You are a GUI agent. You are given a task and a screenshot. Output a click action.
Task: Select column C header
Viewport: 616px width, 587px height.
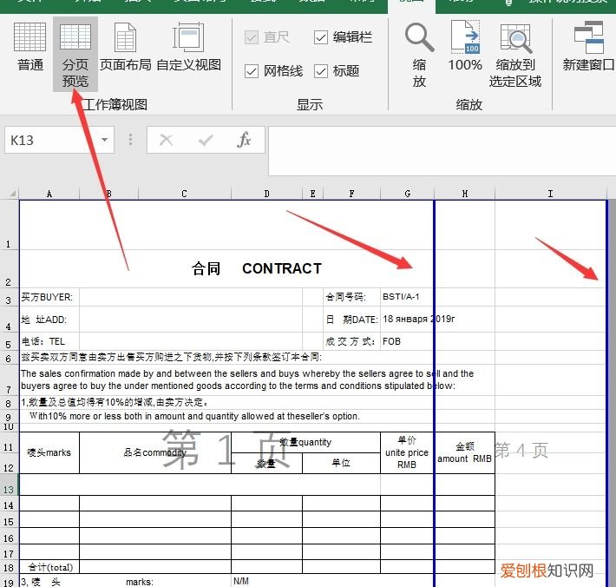click(x=185, y=194)
